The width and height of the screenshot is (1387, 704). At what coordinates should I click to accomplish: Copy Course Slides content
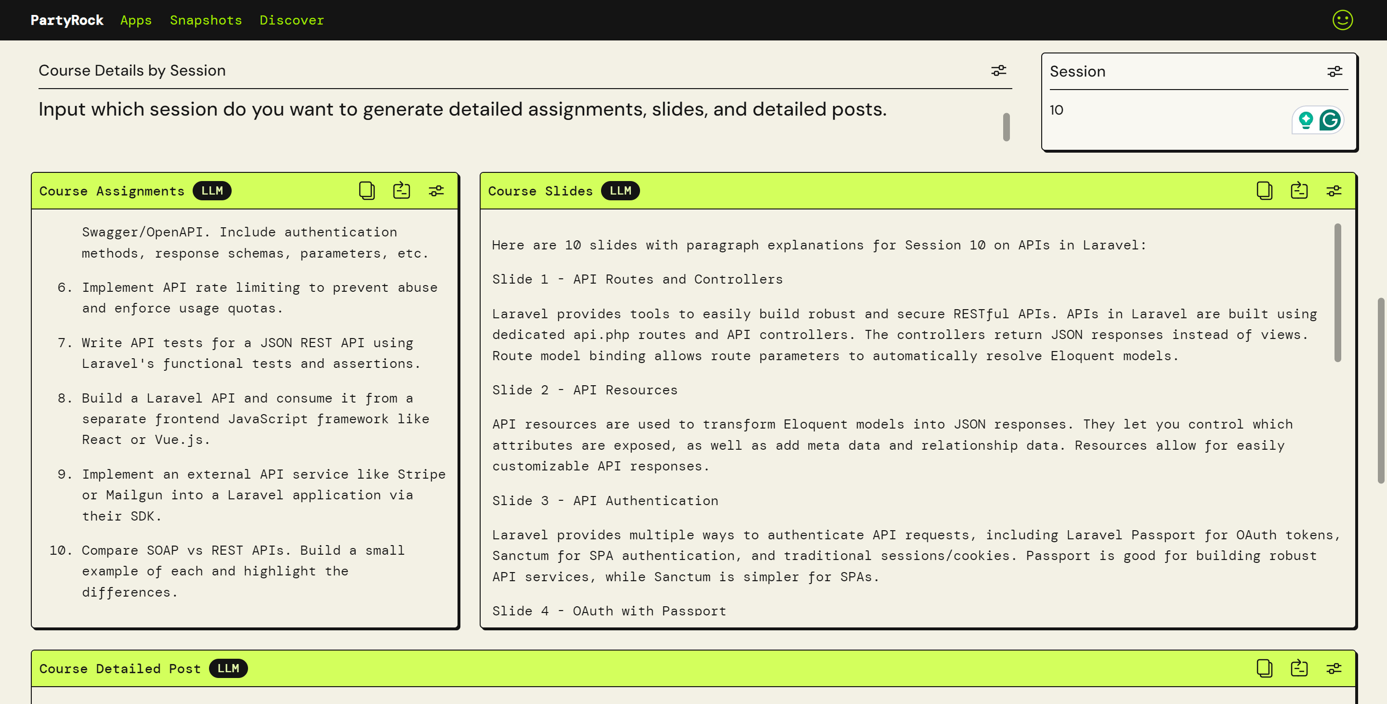tap(1264, 191)
